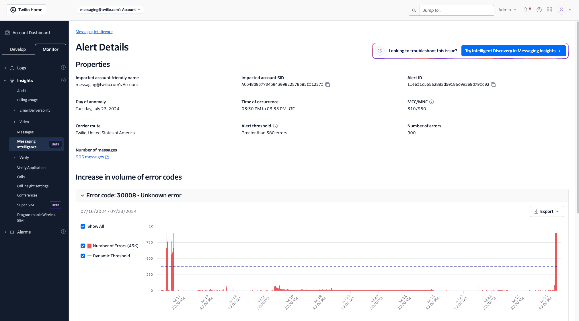Click the MCC/MNC info tooltip icon
This screenshot has width=579, height=321.
coord(432,102)
